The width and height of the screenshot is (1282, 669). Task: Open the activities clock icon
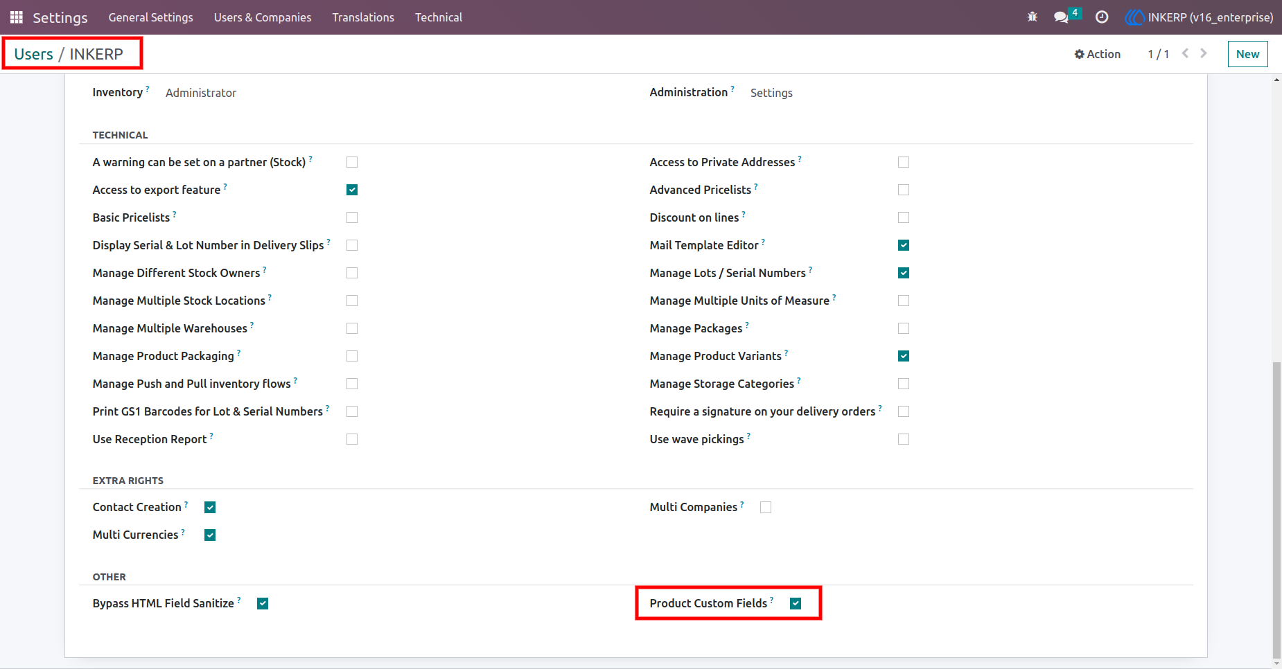click(1102, 17)
